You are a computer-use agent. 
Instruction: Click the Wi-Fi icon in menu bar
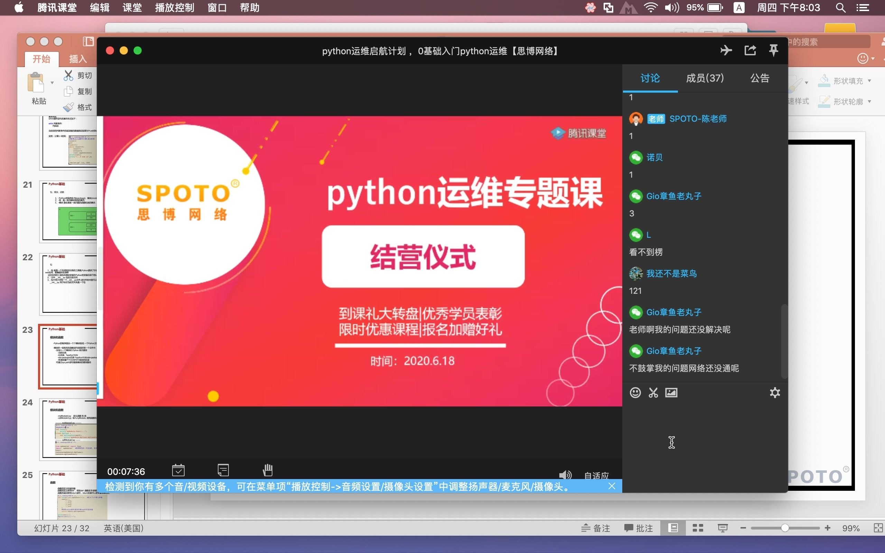click(x=651, y=8)
